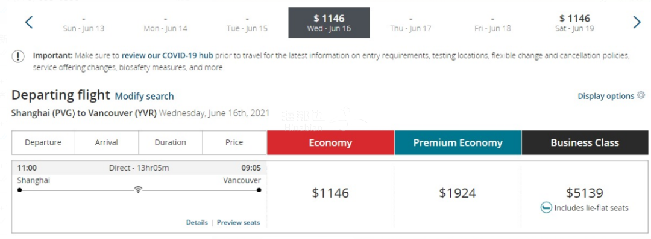Open flight Details link
This screenshot has height=239, width=651.
197,222
